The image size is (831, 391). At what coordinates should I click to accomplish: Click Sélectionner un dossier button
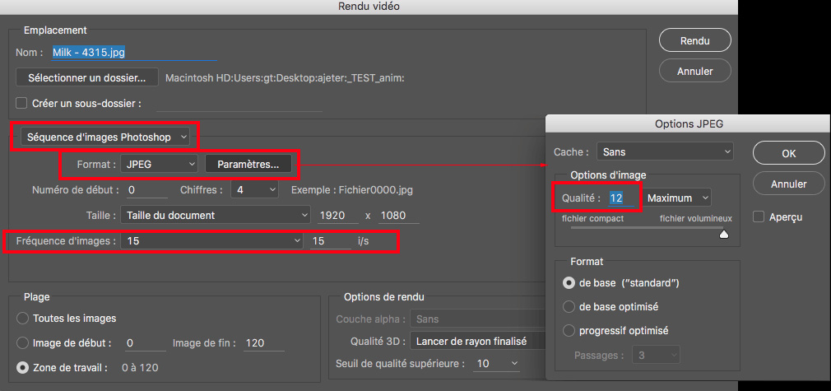click(87, 77)
